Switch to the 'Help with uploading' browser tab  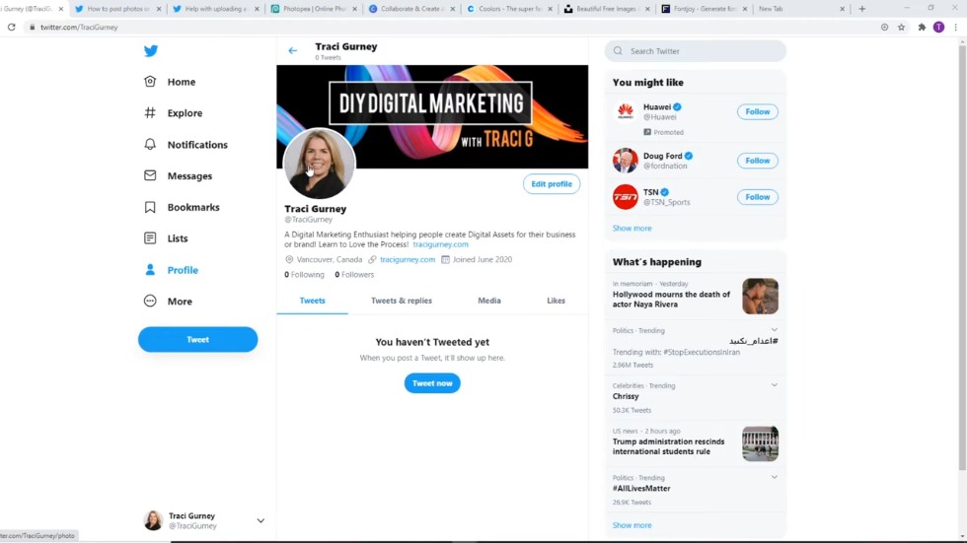[215, 9]
